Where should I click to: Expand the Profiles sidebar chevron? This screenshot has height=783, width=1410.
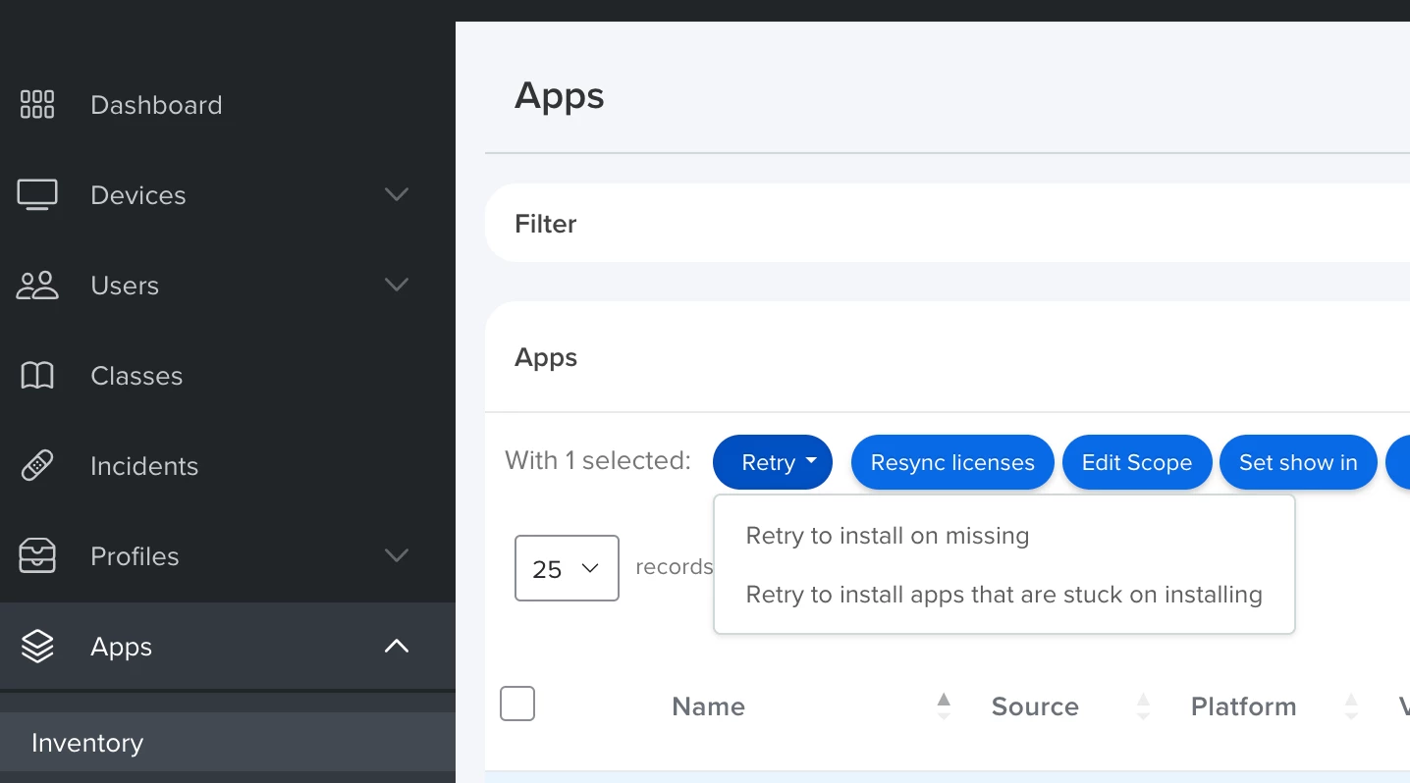click(x=397, y=555)
